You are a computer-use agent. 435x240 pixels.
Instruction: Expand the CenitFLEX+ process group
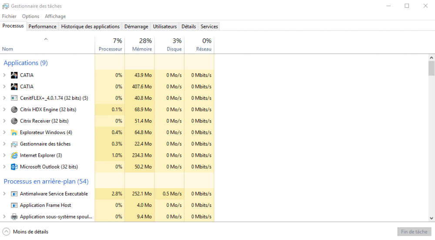click(4, 98)
